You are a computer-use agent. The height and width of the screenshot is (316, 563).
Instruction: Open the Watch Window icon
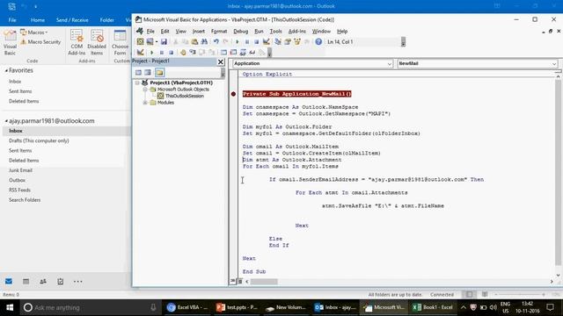coord(243,53)
